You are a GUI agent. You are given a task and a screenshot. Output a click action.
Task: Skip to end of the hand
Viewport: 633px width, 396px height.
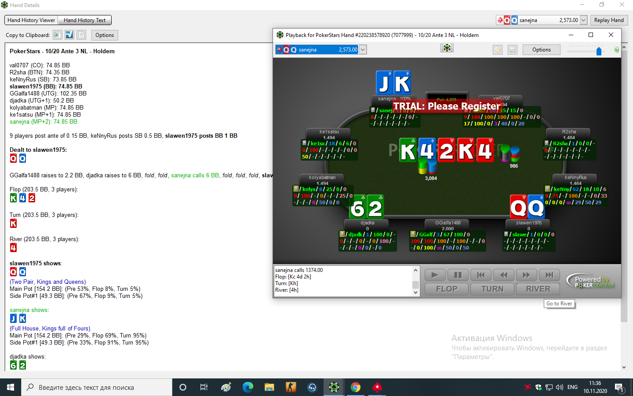coord(549,275)
